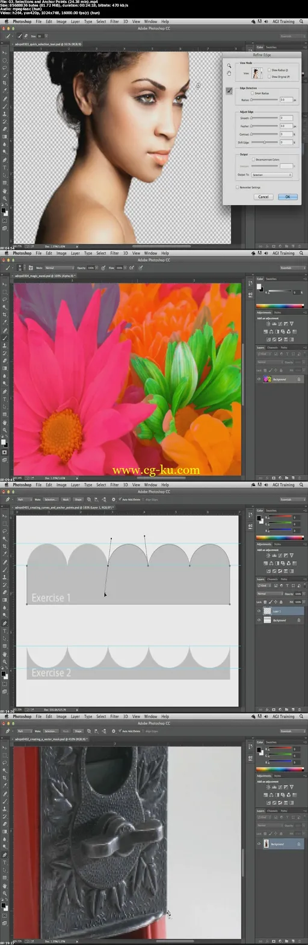This screenshot has height=945, width=308.
Task: Click Mask button in creating_curves options bar
Action: tap(66, 499)
